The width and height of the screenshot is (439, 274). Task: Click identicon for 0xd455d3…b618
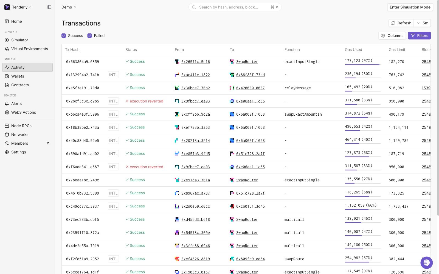[177, 219]
